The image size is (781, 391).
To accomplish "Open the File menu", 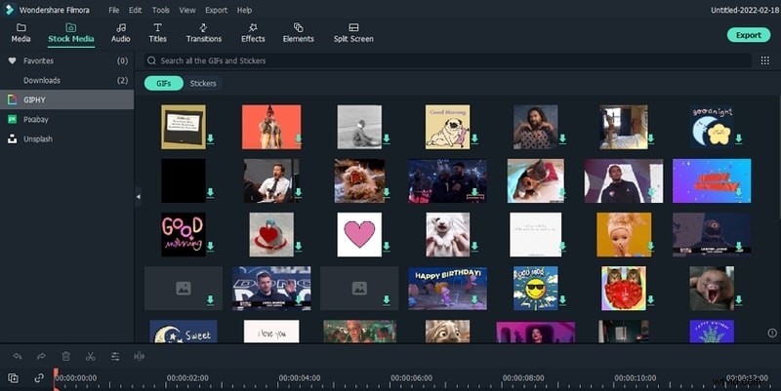I will click(x=114, y=10).
